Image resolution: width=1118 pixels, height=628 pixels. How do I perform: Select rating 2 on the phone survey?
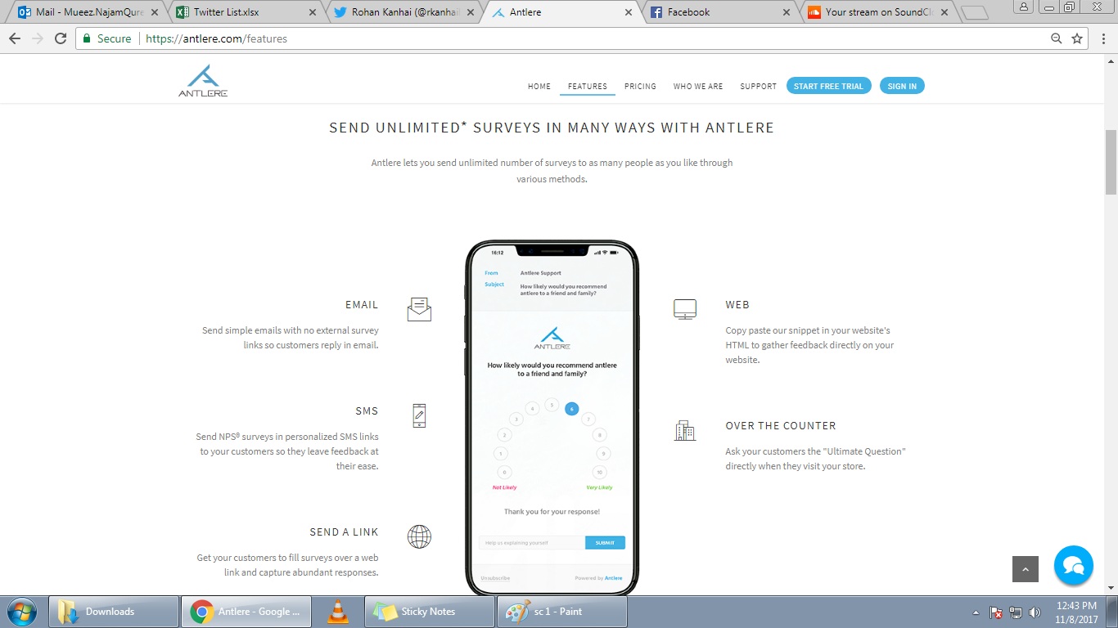(x=504, y=435)
